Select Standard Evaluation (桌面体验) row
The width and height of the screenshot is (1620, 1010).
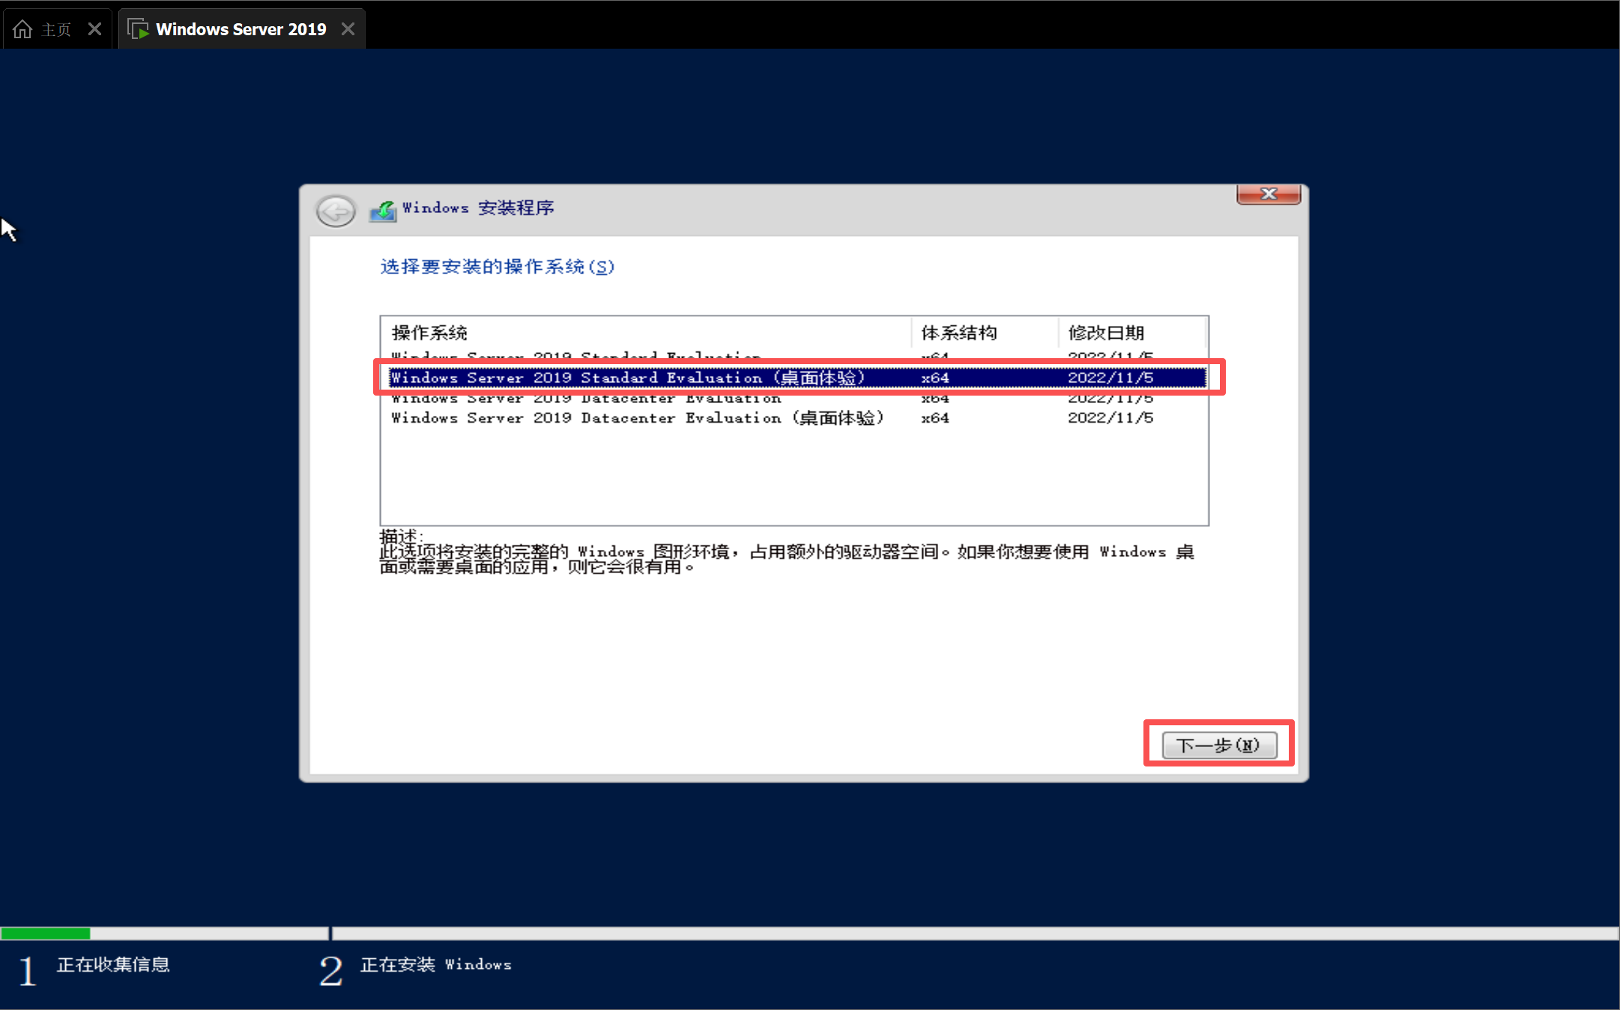[x=798, y=378]
